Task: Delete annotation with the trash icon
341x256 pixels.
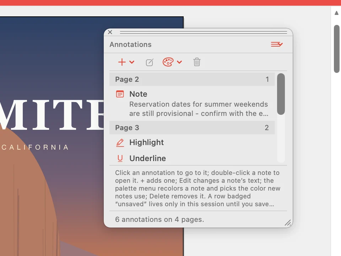Action: pos(197,62)
